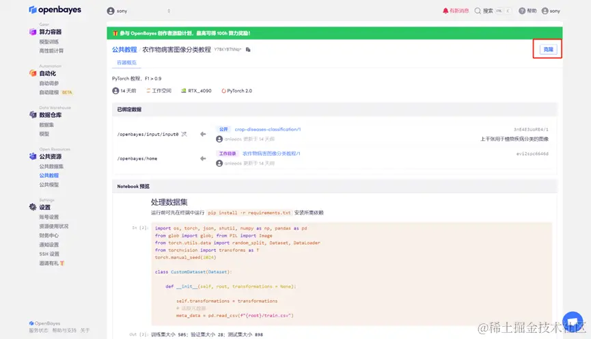Open the chat support bubble
591x339 pixels.
pyautogui.click(x=573, y=321)
